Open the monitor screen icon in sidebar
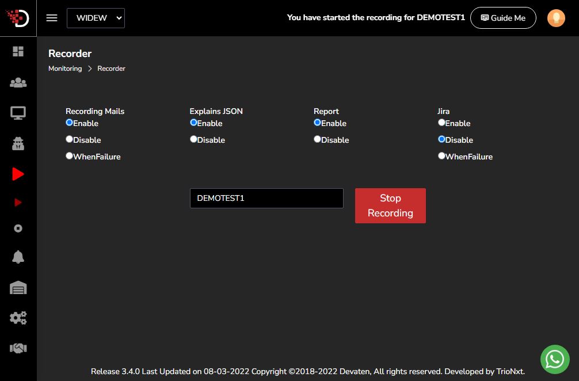 18,113
